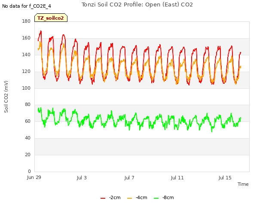The width and height of the screenshot is (275, 206).
Task: Click the chart title Tonzi Soil CO2 Profile
Action: [137, 5]
